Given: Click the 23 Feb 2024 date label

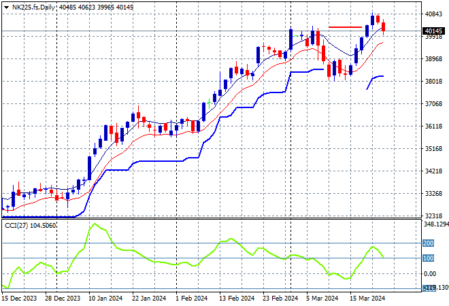Looking at the screenshot, I should tap(280, 299).
